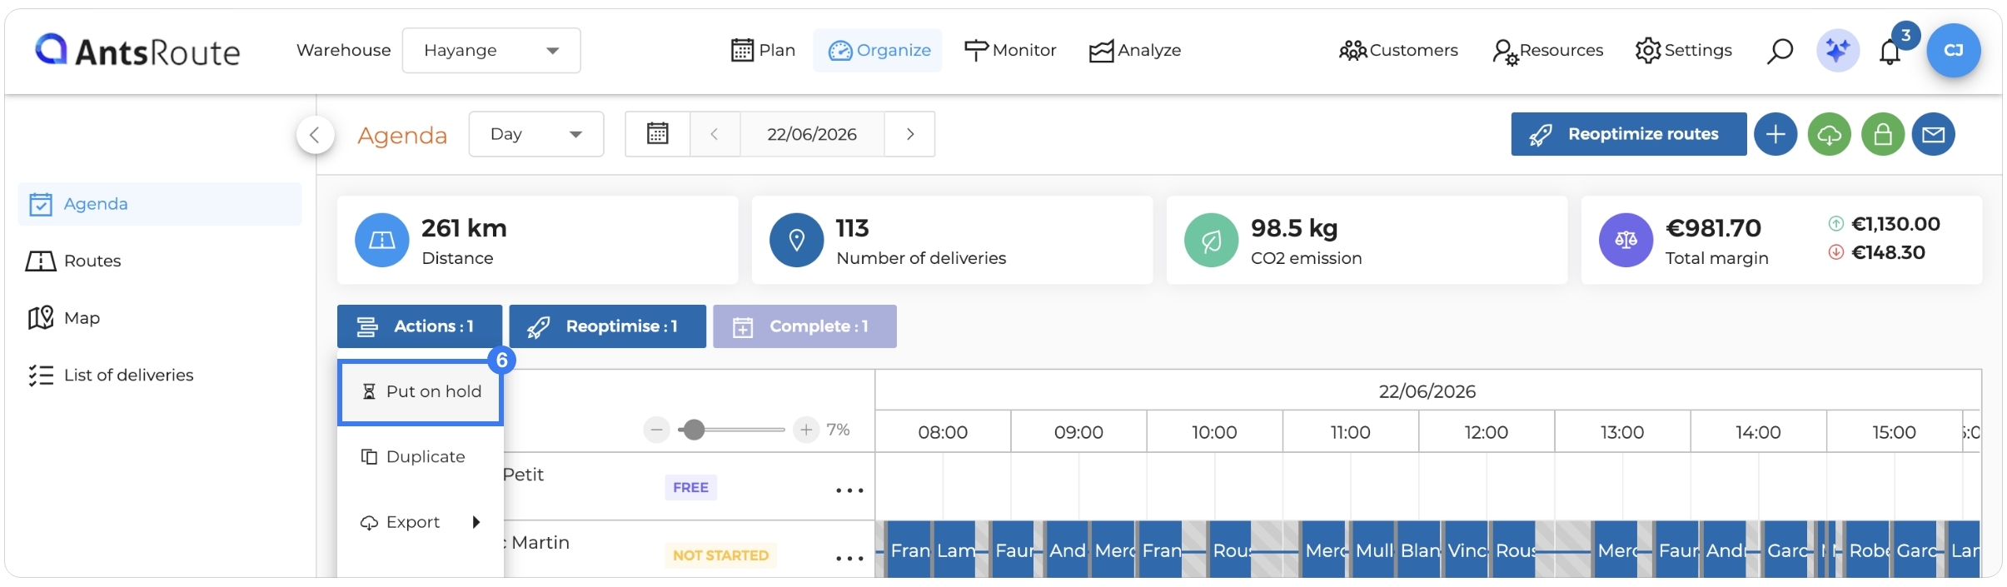2007x587 pixels.
Task: Click the zoom slider handle
Action: [x=693, y=430]
